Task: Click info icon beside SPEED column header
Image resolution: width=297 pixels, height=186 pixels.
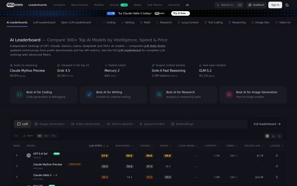Action: 237,146
